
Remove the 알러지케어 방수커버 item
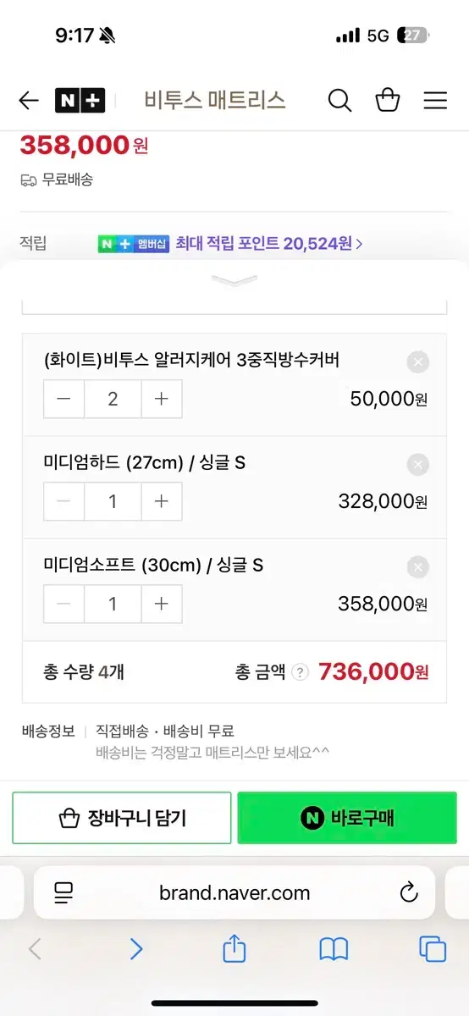click(x=417, y=362)
